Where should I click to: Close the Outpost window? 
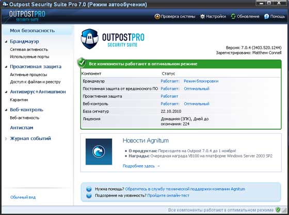279,3
